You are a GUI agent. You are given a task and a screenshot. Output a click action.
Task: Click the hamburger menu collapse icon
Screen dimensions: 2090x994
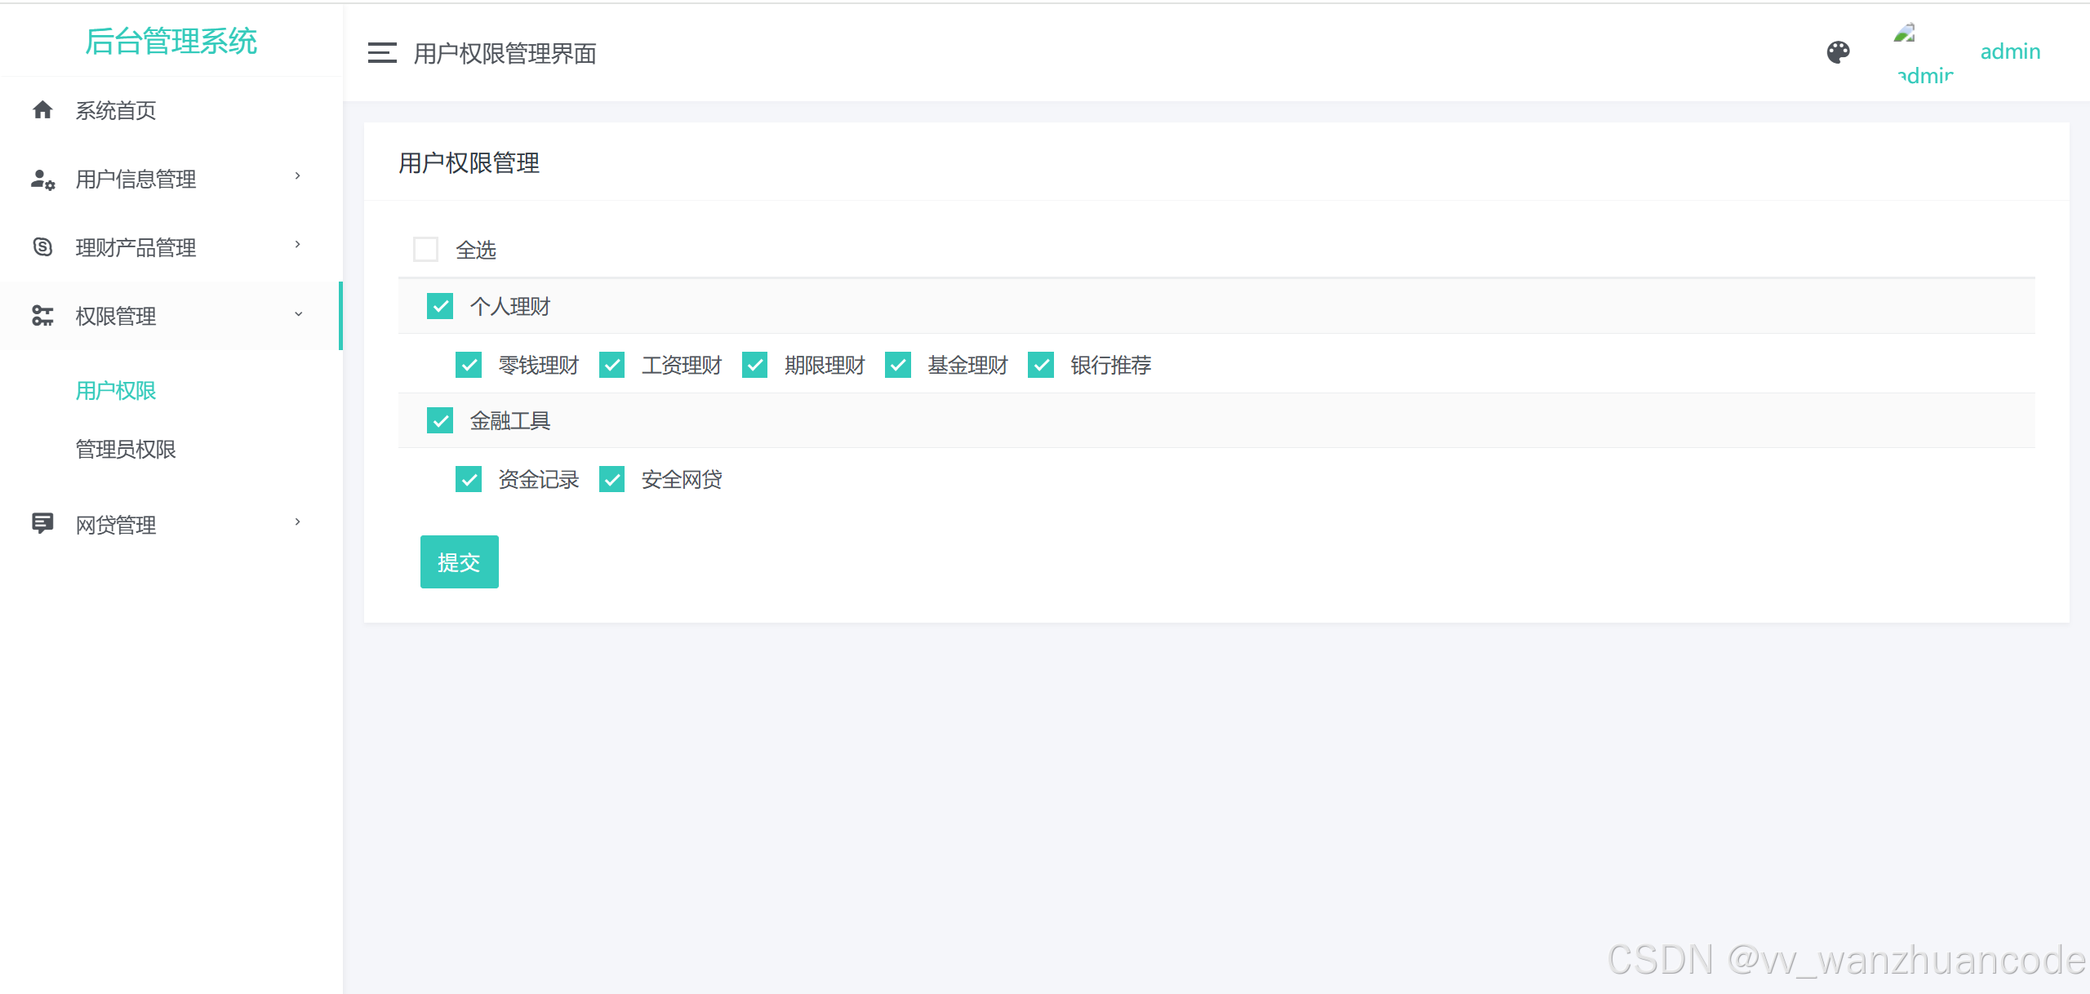tap(381, 53)
